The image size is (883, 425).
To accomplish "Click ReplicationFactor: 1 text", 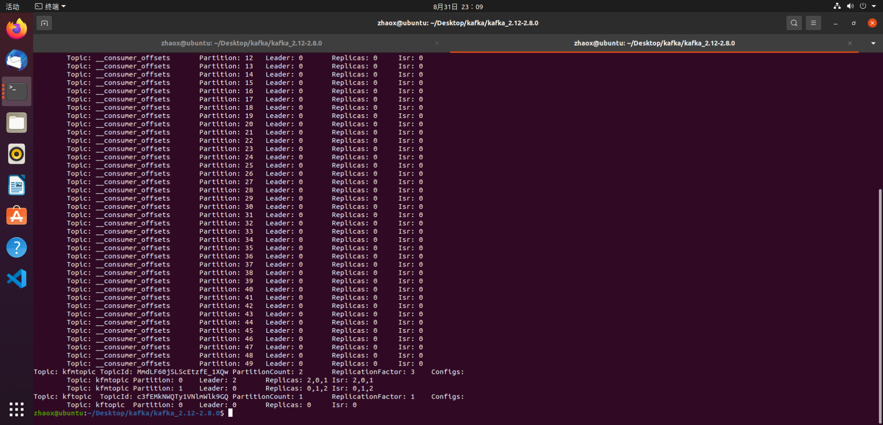I will (x=373, y=397).
